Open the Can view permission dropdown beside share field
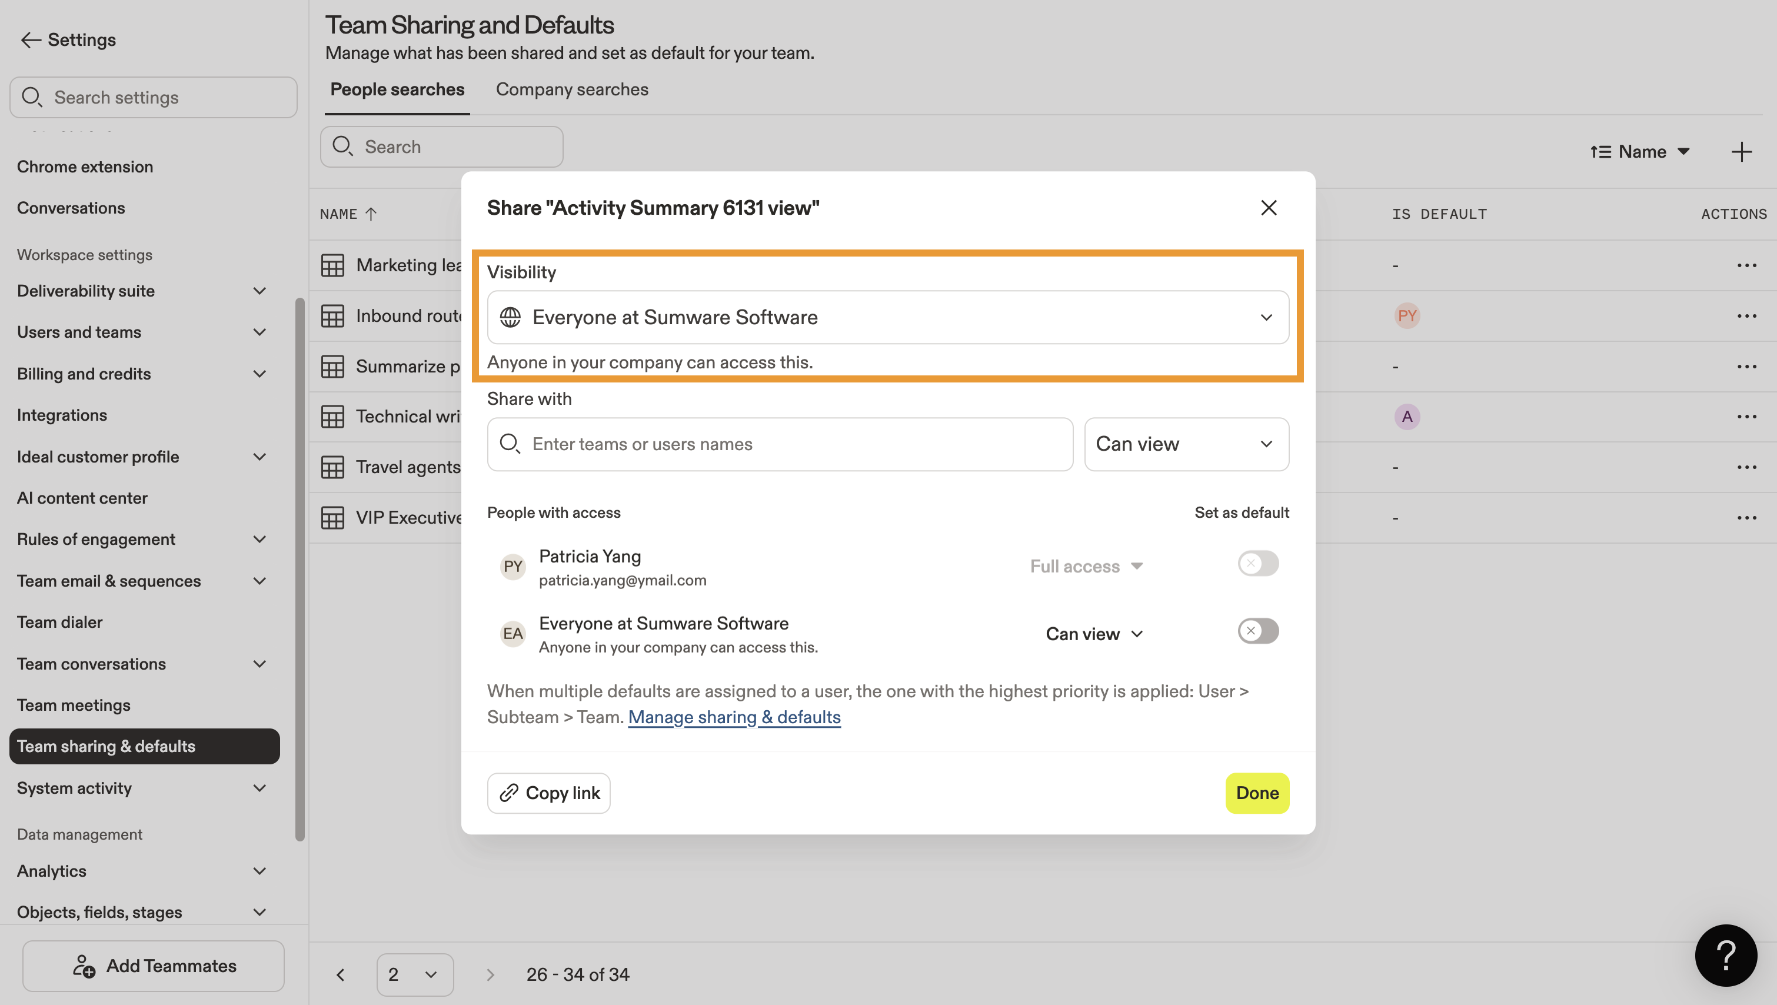Screen dimensions: 1777x1005 (1186, 444)
